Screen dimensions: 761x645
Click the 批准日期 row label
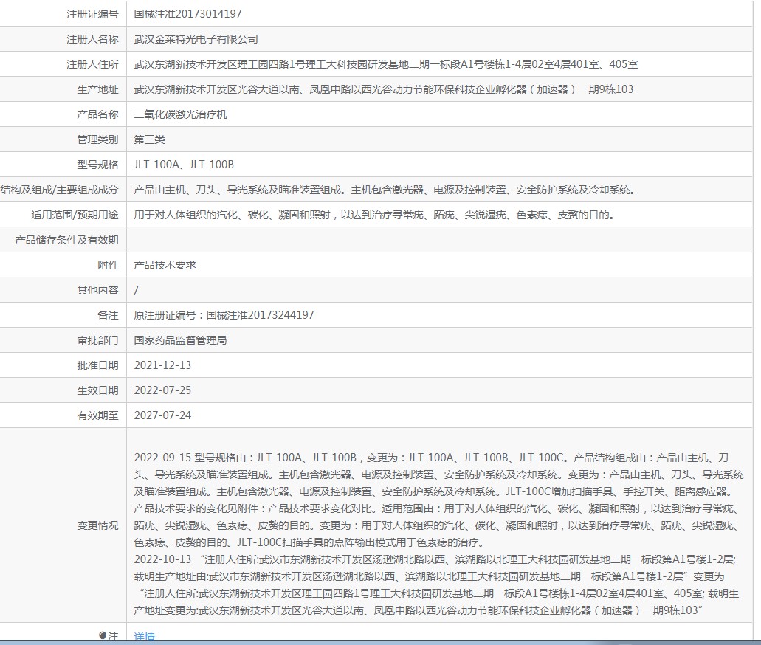pyautogui.click(x=97, y=365)
